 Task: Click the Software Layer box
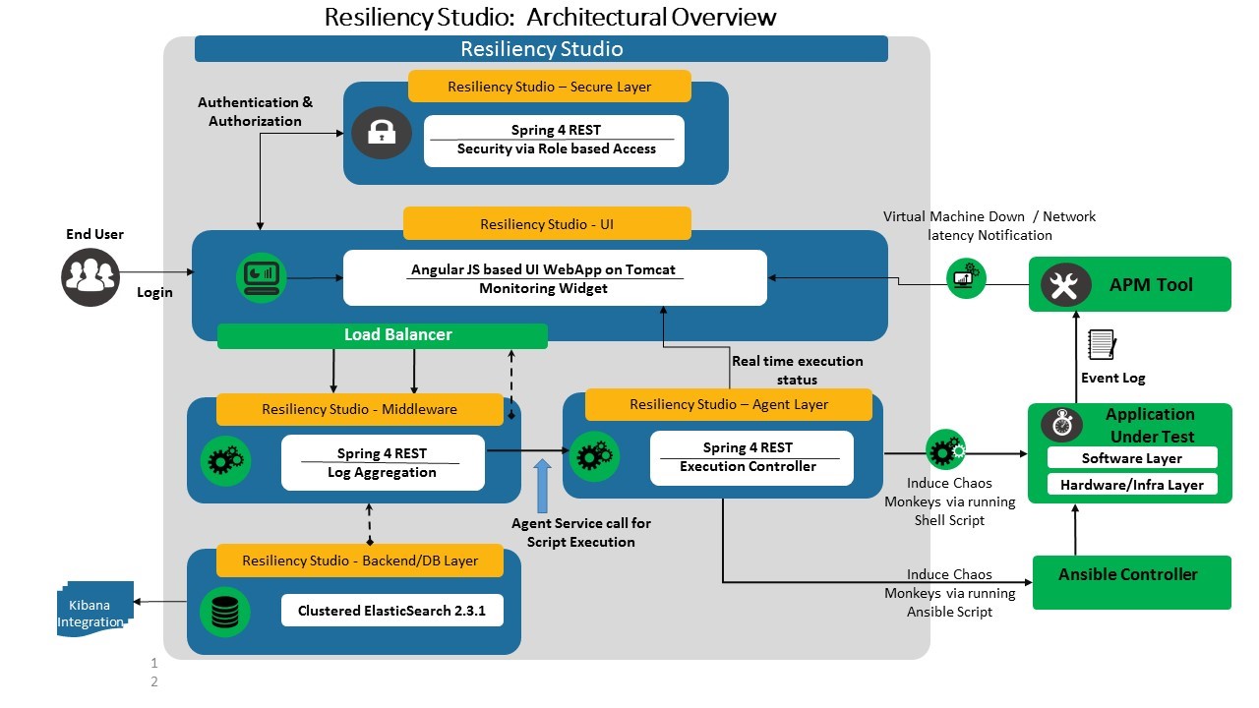pos(1132,458)
